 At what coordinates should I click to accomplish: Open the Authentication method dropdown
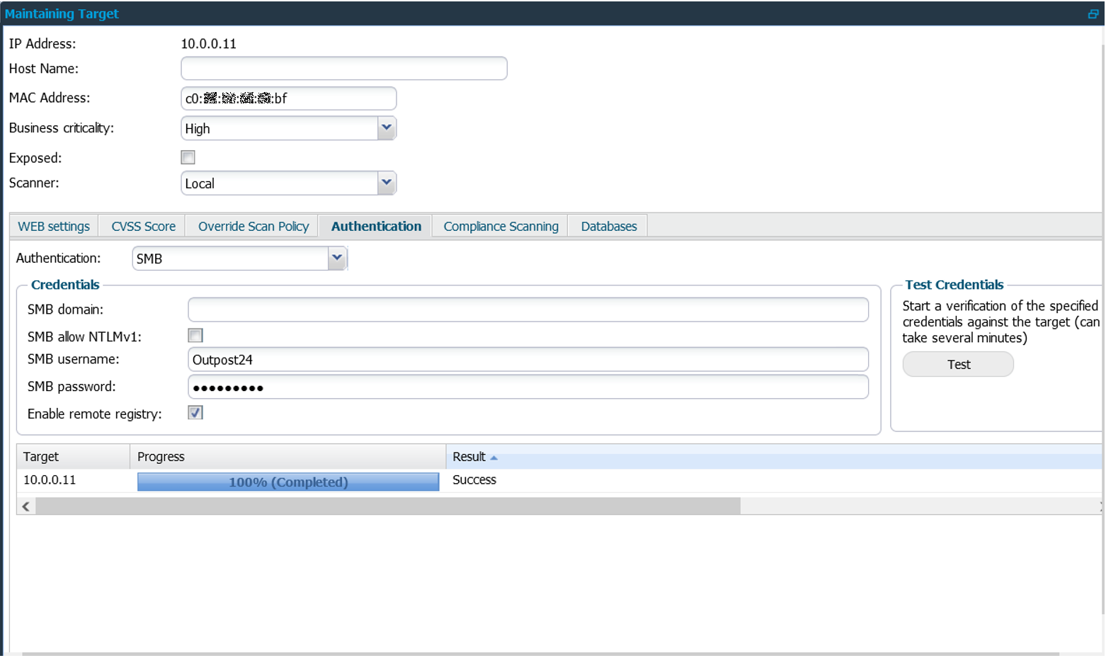337,258
